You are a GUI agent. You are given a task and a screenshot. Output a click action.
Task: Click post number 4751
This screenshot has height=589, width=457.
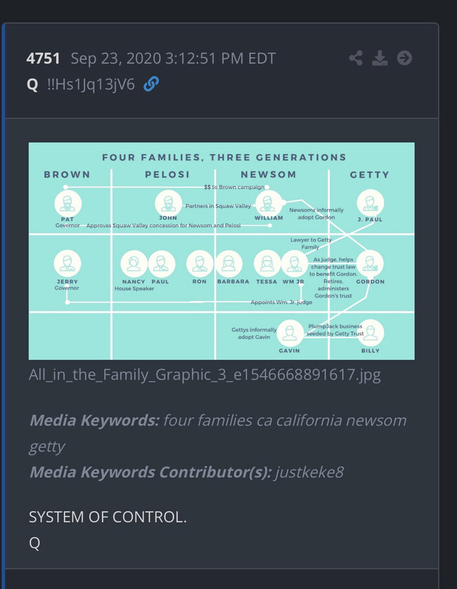tap(43, 58)
